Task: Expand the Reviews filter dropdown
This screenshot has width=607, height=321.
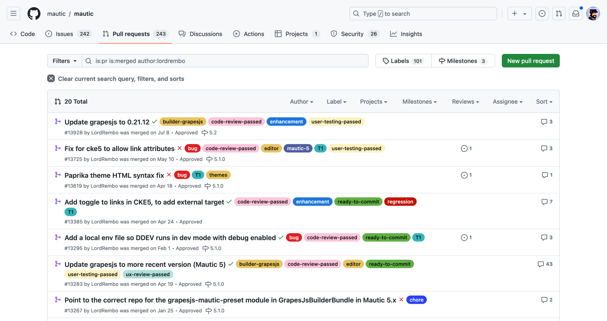Action: (465, 102)
